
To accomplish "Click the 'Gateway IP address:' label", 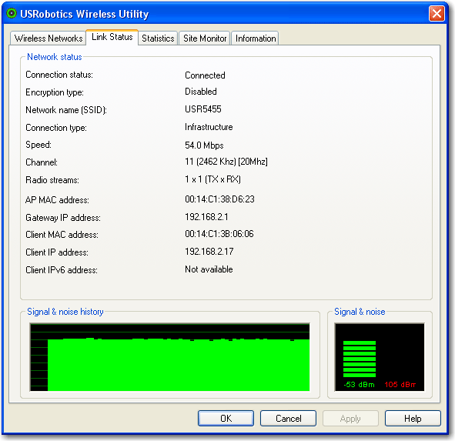I will [x=63, y=218].
